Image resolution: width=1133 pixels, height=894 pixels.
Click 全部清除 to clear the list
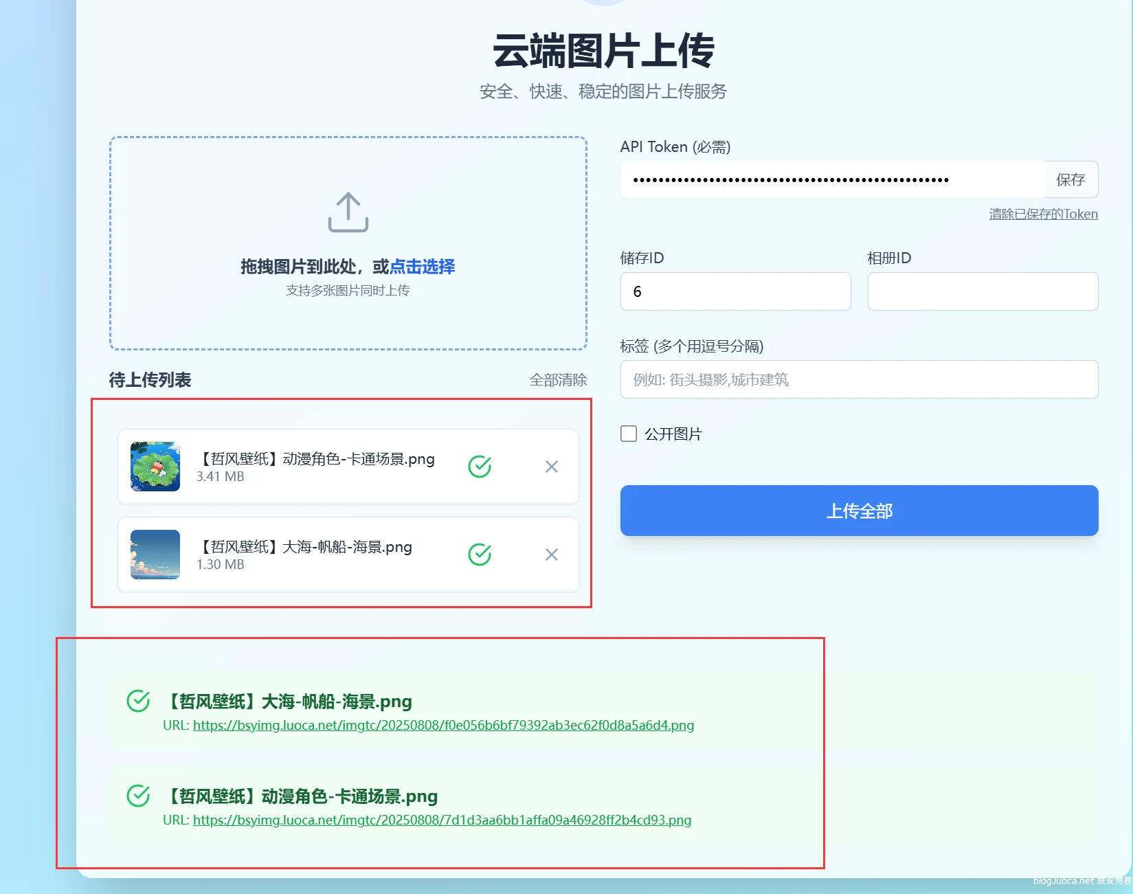tap(557, 380)
